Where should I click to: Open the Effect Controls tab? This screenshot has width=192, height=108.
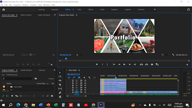[x=26, y=15]
